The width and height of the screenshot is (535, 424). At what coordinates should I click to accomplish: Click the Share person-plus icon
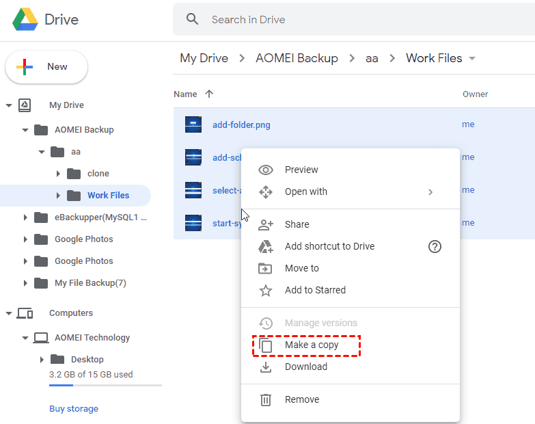pos(266,224)
